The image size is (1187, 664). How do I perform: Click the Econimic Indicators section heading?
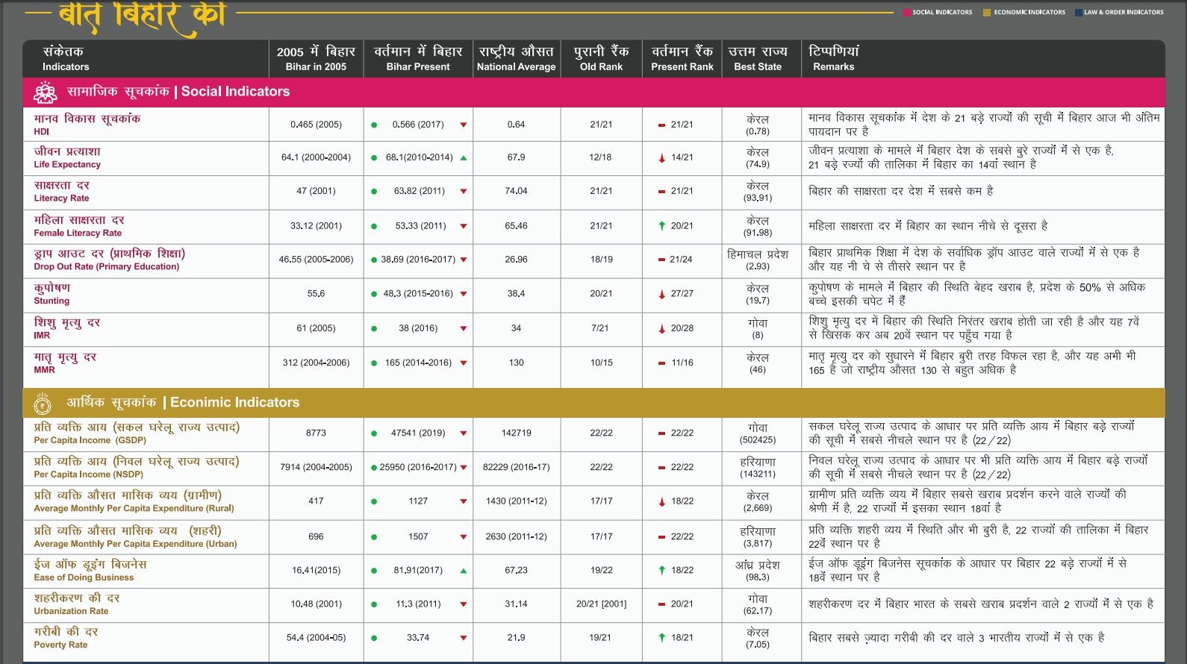(183, 403)
